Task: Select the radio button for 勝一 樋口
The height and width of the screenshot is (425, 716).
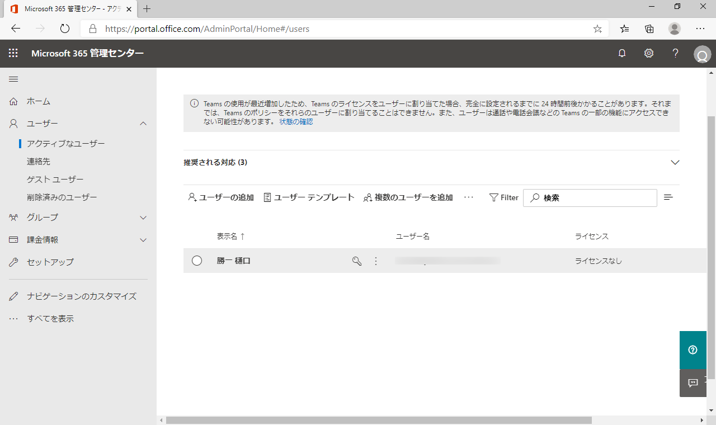Action: click(x=197, y=261)
